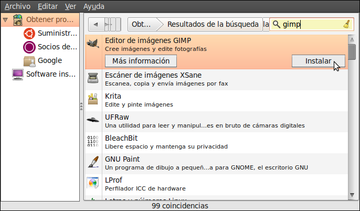Image resolution: width=360 pixels, height=211 pixels.
Task: Click the XSane scanner icon
Action: (x=93, y=79)
